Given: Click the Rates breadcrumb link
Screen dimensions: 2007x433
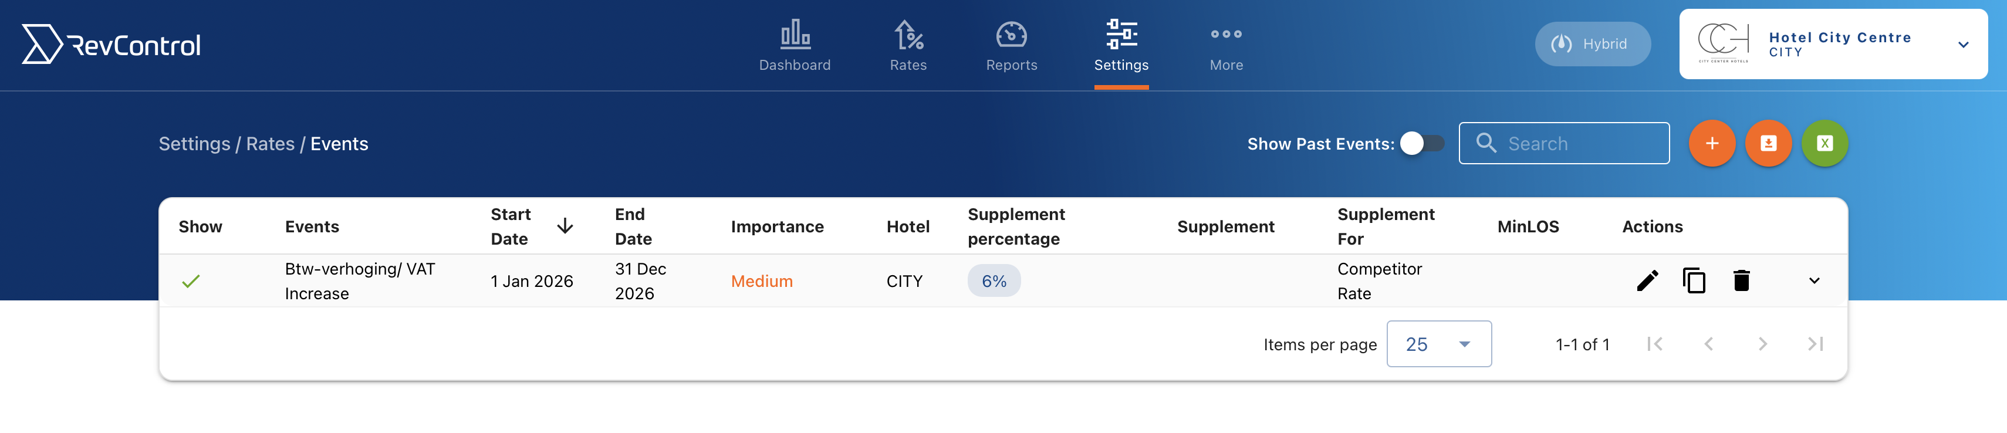Looking at the screenshot, I should tap(271, 144).
